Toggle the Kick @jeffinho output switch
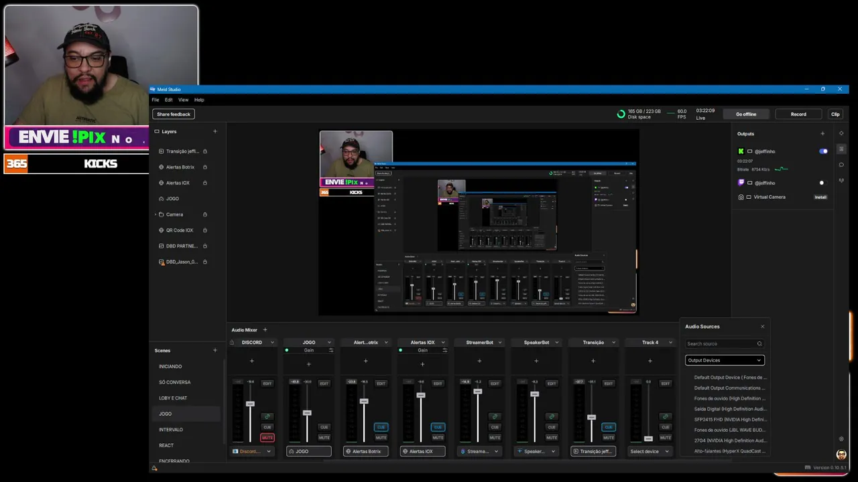 tap(823, 151)
